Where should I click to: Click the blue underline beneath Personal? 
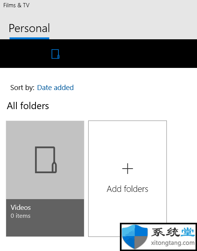pyautogui.click(x=29, y=38)
